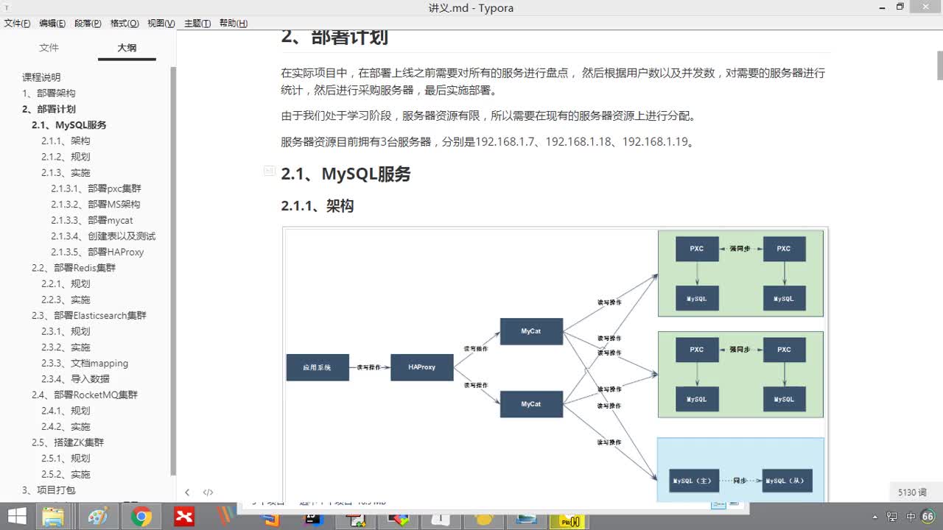This screenshot has width=943, height=530.
Task: Open the 格式(O) menu
Action: (125, 24)
